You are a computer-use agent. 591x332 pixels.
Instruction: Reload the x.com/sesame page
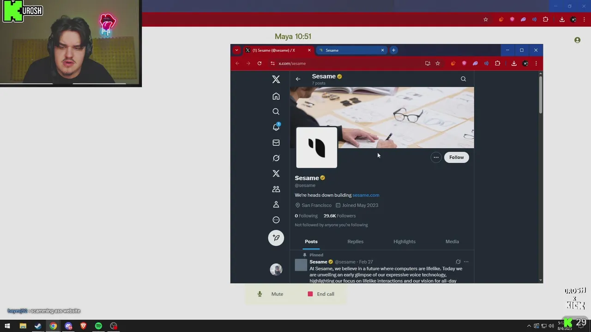point(259,63)
